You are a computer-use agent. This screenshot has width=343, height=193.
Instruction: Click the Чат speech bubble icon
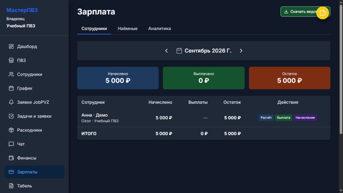[x=11, y=144]
